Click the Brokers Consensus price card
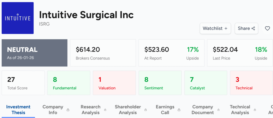The image size is (273, 118). point(103,53)
